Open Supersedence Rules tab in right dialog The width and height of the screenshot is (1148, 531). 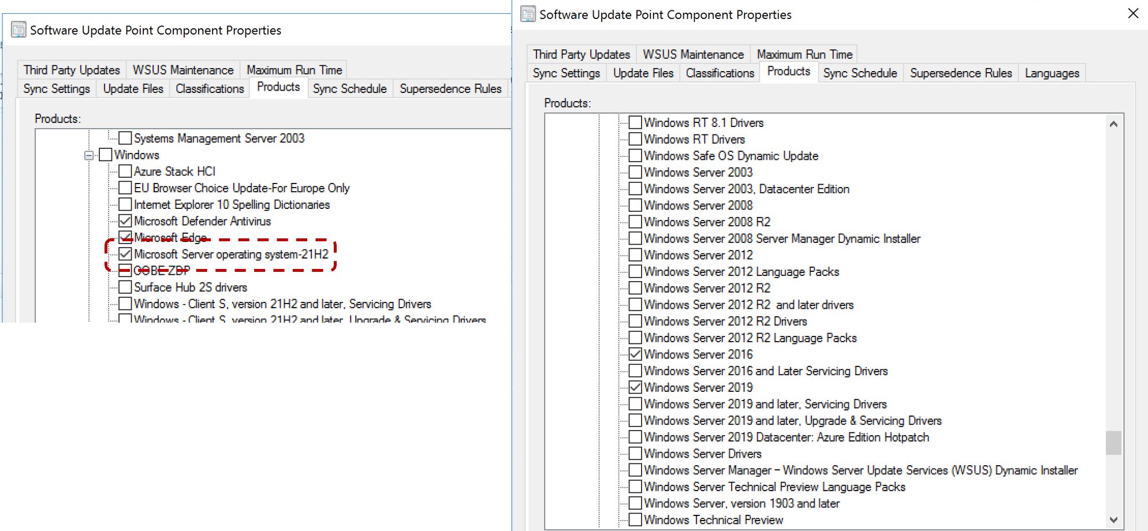[961, 73]
